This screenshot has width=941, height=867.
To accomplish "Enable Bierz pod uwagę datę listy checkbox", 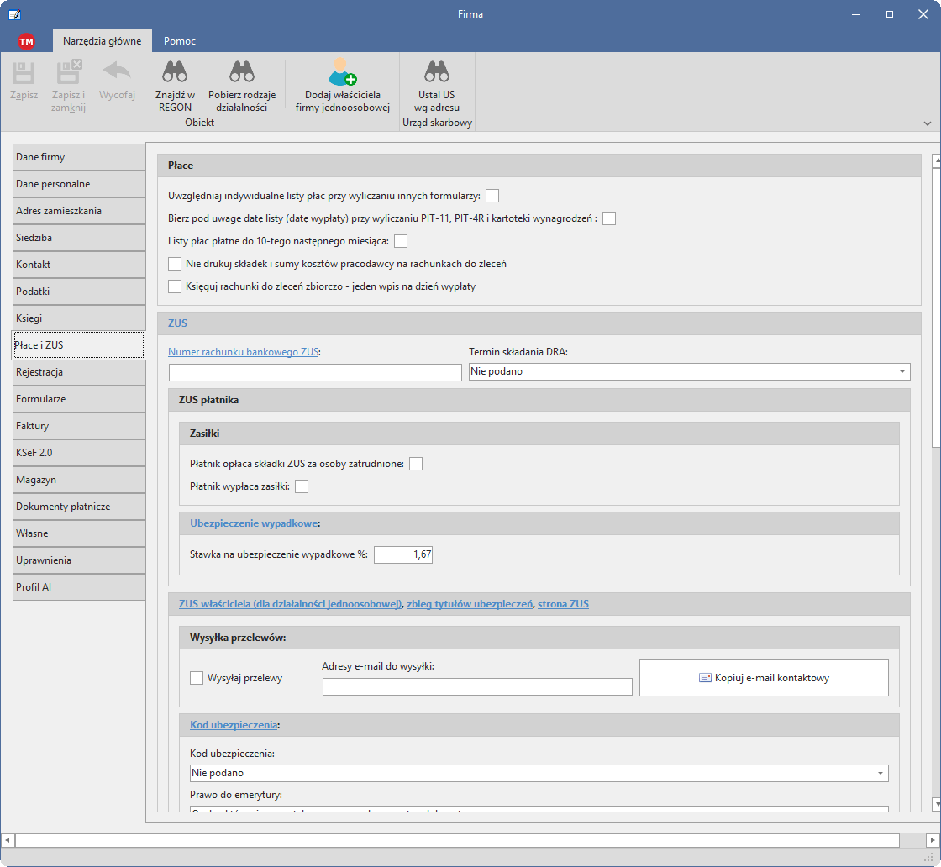I will (x=609, y=218).
